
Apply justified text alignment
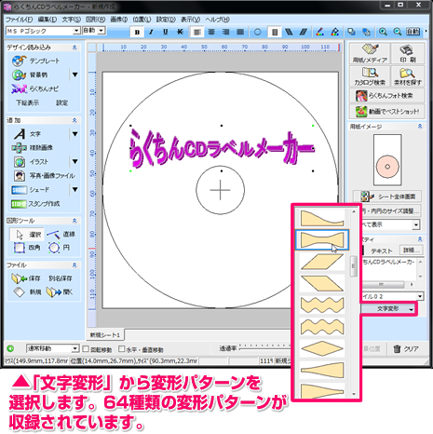click(x=240, y=32)
